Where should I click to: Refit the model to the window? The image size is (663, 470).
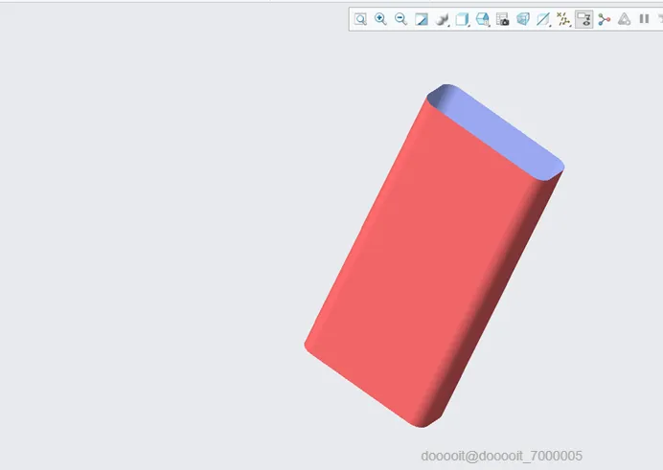(360, 19)
